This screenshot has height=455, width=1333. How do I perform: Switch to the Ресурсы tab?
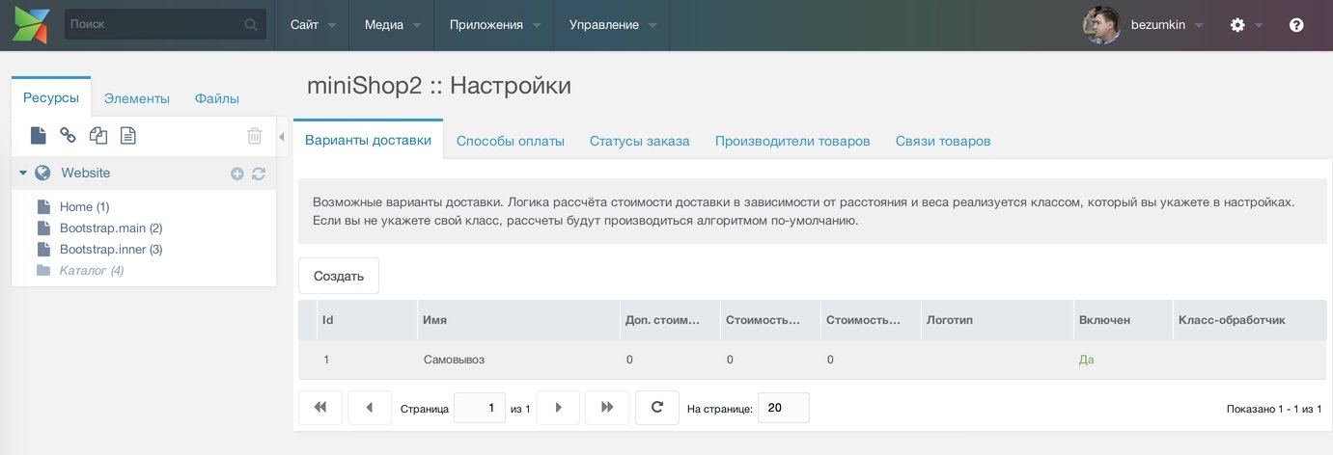point(51,97)
